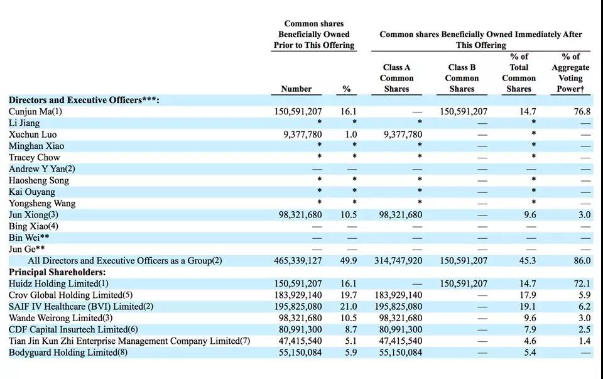603x379 pixels.
Task: Click the Number column header
Action: click(296, 89)
